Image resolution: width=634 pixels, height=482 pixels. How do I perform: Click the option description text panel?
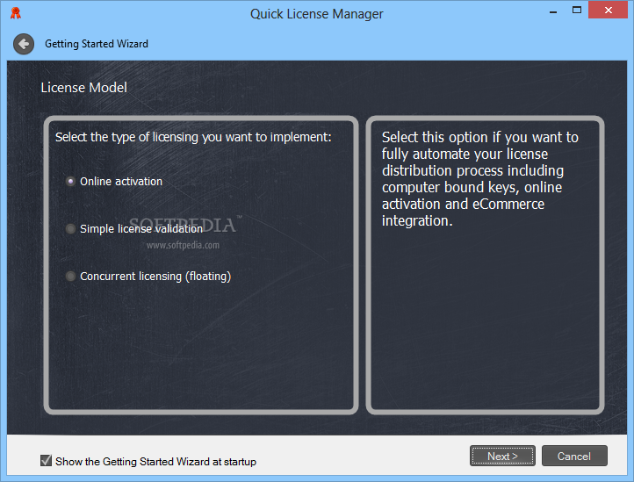(x=485, y=265)
